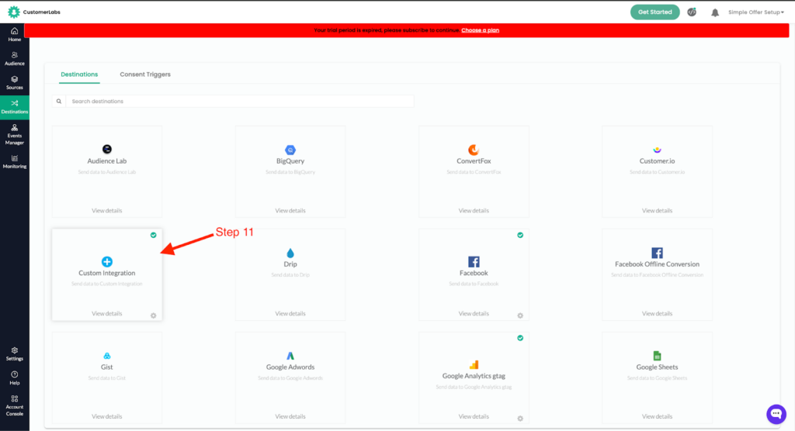
Task: Open the Sources sidebar item
Action: click(x=14, y=82)
